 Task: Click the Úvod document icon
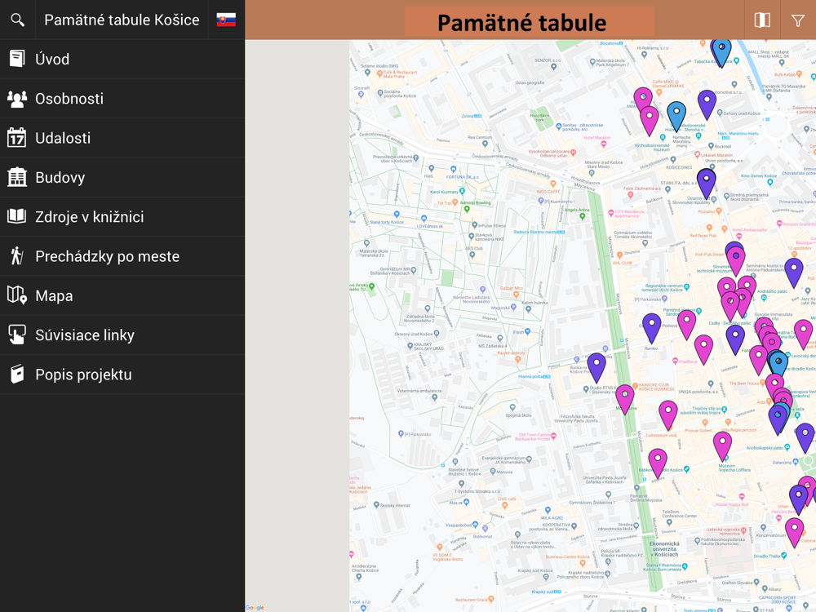pos(17,59)
